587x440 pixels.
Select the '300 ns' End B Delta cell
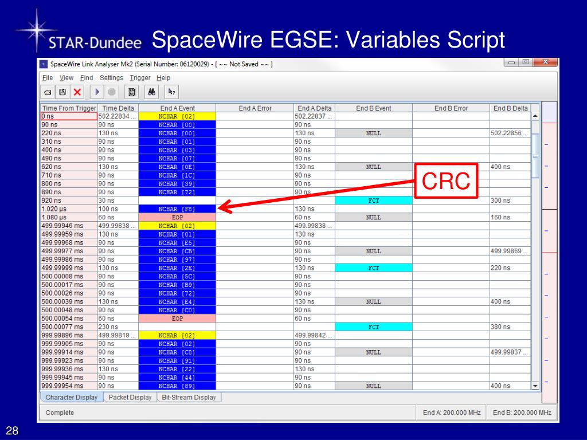(x=510, y=201)
